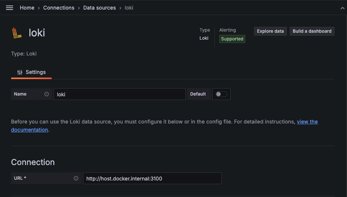Click the loki page title
Viewport: 347px width, 197px height.
click(x=37, y=33)
